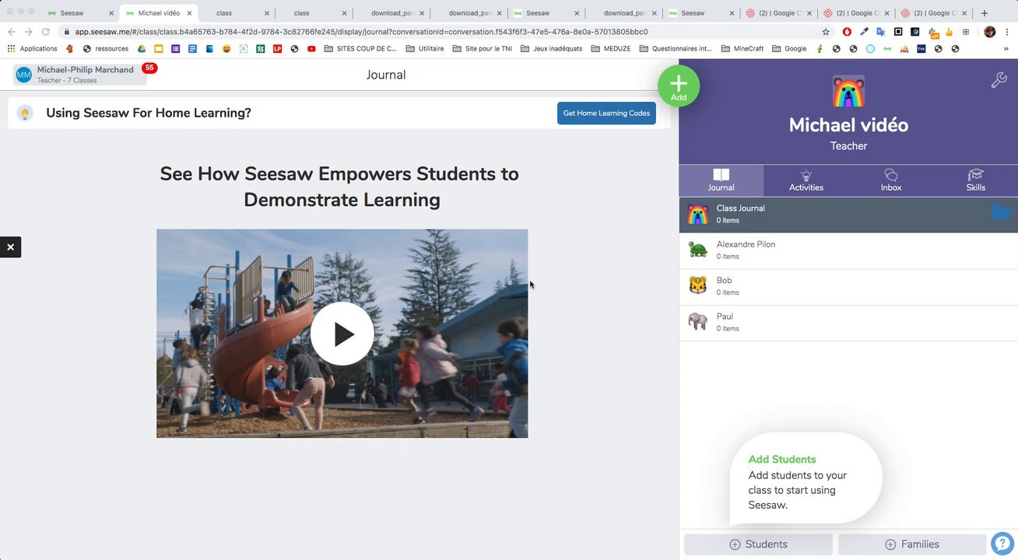Click the lightbulb home learning icon
This screenshot has width=1018, height=560.
pos(25,113)
